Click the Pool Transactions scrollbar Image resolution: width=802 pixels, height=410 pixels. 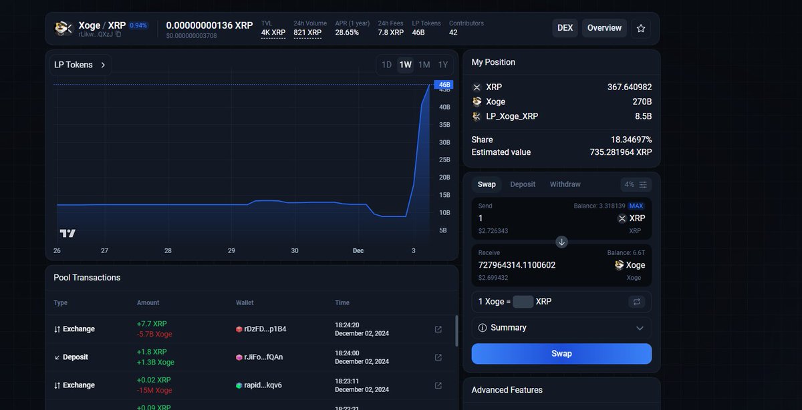[x=456, y=331]
